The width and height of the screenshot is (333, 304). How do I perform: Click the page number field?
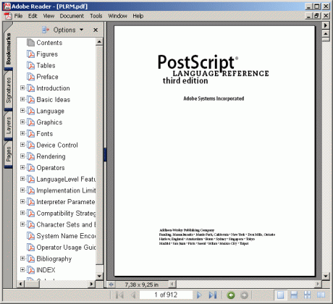point(166,295)
